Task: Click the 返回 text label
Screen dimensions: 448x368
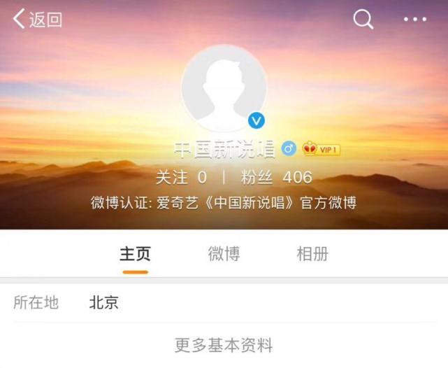Action: [45, 20]
